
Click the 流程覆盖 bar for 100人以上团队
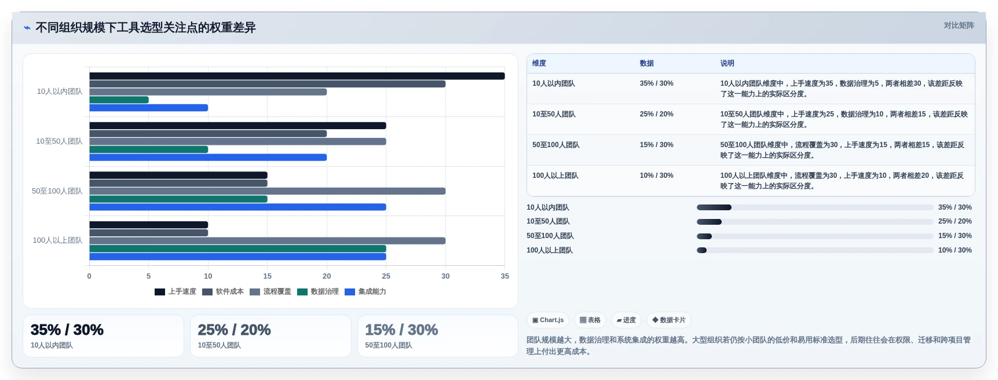click(268, 241)
